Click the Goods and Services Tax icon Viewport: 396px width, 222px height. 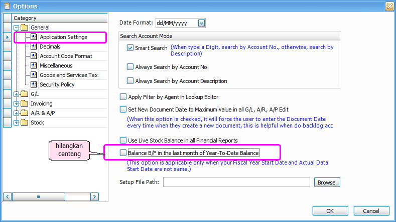click(x=34, y=75)
